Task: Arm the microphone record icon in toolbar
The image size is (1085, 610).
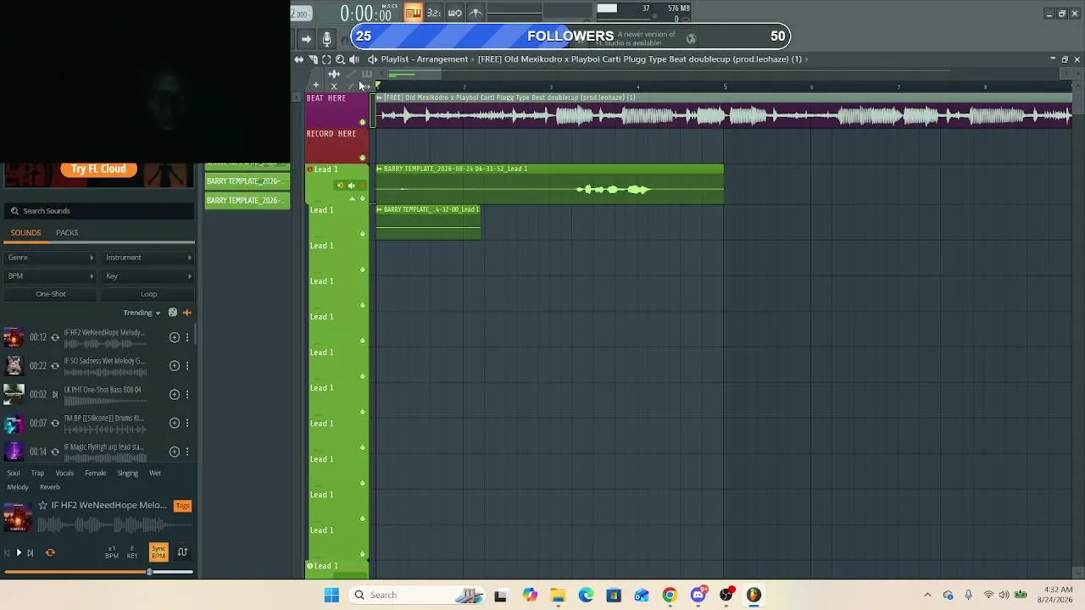Action: click(x=326, y=39)
